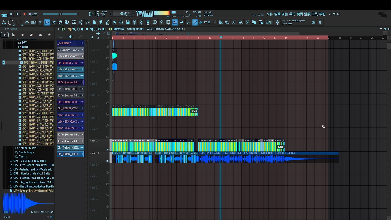Open the 文件 menu
Image resolution: width=391 pixels, height=220 pixels.
pyautogui.click(x=270, y=14)
